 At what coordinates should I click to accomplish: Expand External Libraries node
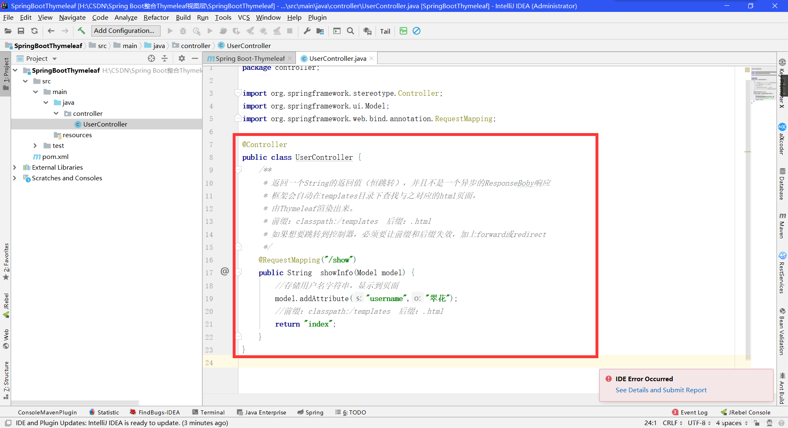pyautogui.click(x=15, y=167)
